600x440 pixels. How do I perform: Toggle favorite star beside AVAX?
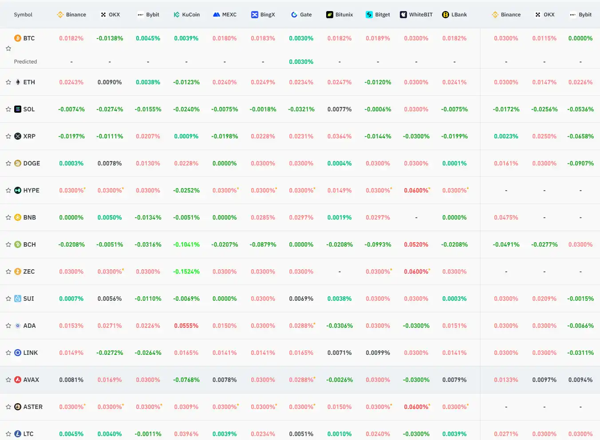click(x=8, y=380)
